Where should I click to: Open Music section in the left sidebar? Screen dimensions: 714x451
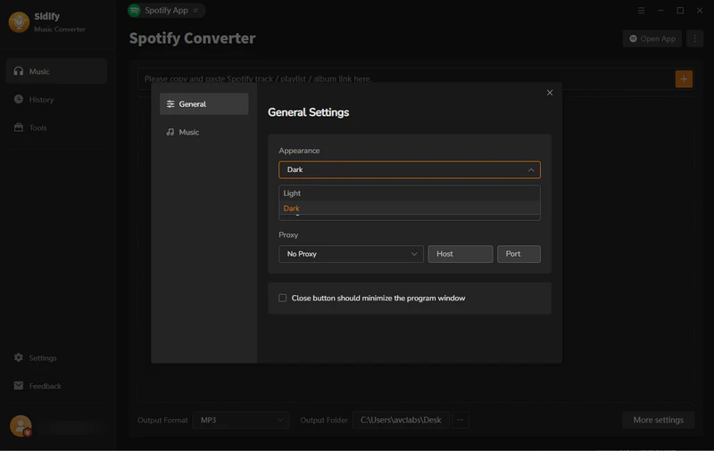pyautogui.click(x=56, y=71)
